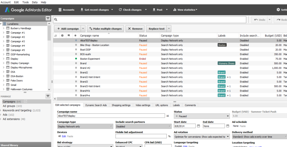Click Check changes button
287x147 pixels.
(x=130, y=10)
